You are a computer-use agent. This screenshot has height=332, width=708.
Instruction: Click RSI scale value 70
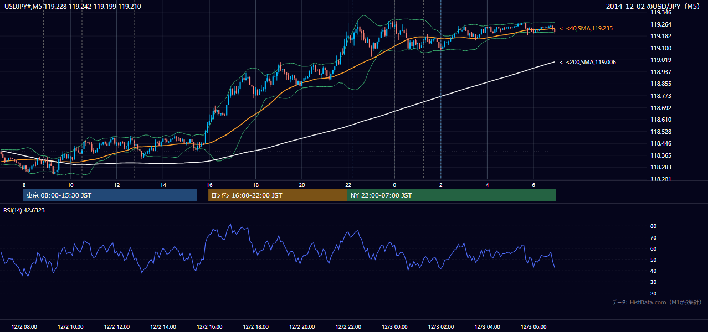tap(653, 237)
